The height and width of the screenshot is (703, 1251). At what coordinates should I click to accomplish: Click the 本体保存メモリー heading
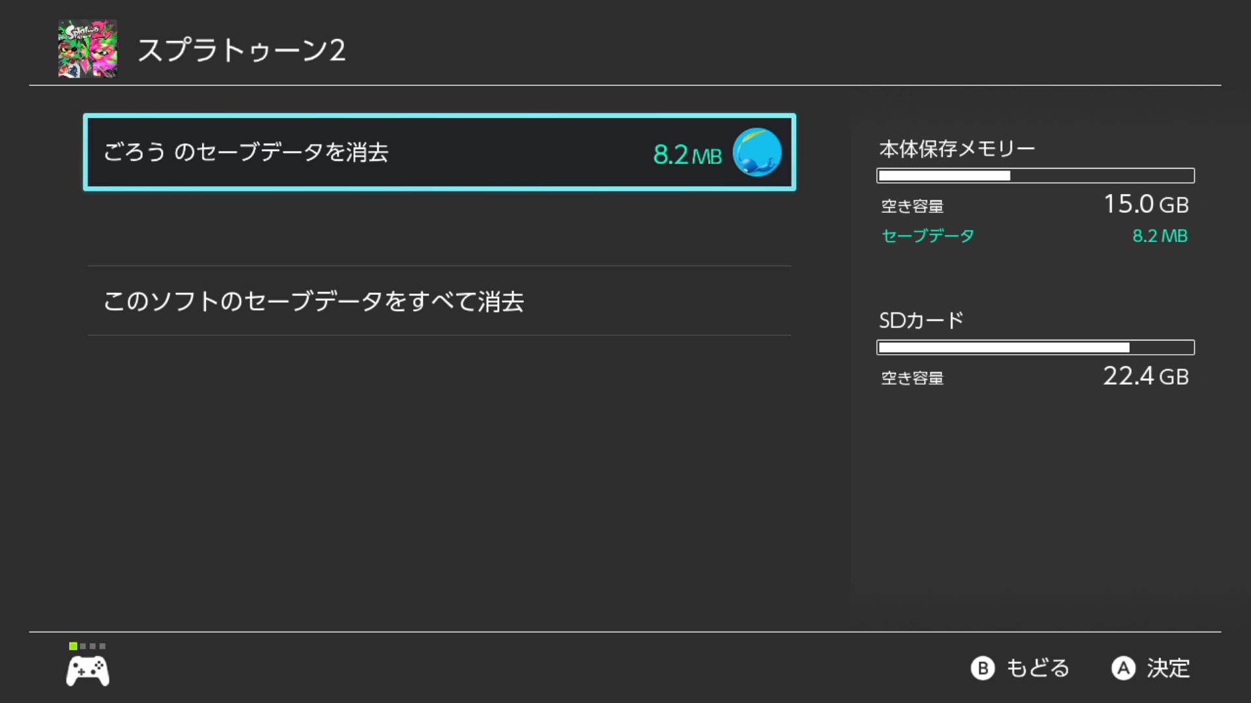[957, 149]
